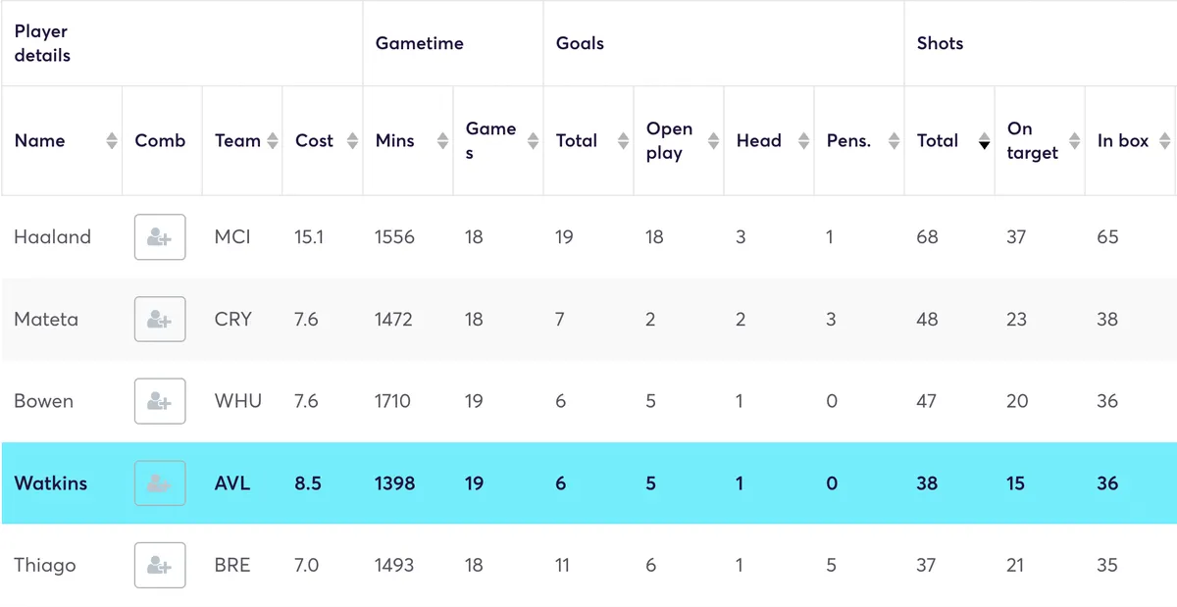Toggle sorting on the Pens. column
The height and width of the screenshot is (607, 1177).
point(894,140)
